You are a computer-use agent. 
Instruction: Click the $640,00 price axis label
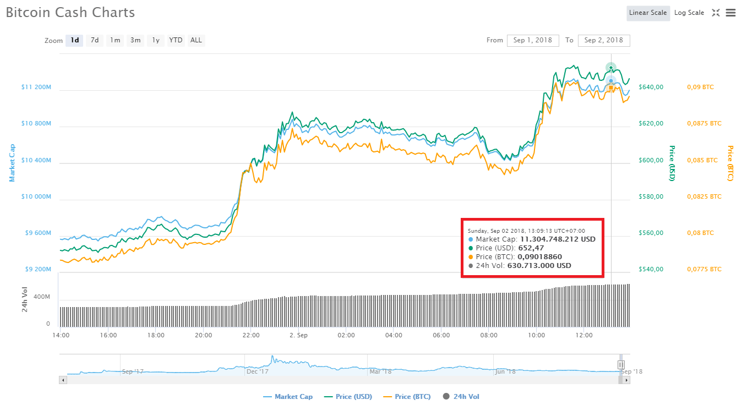pyautogui.click(x=651, y=87)
